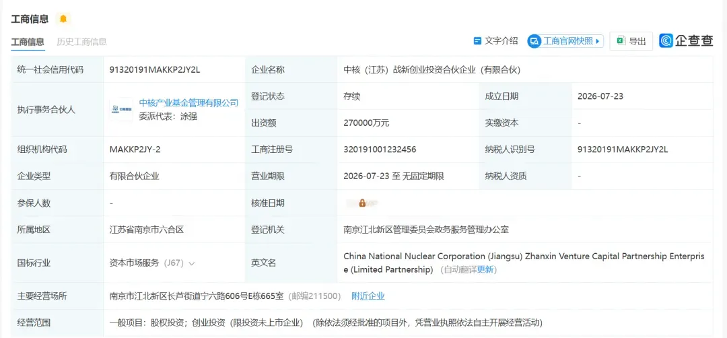This screenshot has width=727, height=338.
Task: Click the 导出 export button
Action: click(631, 41)
